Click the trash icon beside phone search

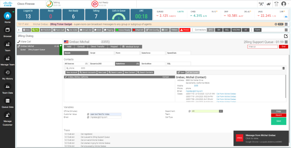click(x=283, y=68)
